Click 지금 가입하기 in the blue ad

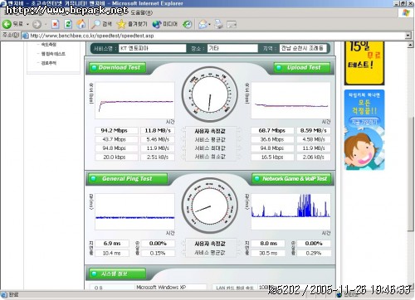[364, 122]
